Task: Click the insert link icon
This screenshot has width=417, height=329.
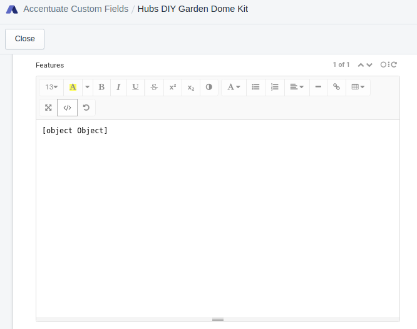Action: pos(336,87)
